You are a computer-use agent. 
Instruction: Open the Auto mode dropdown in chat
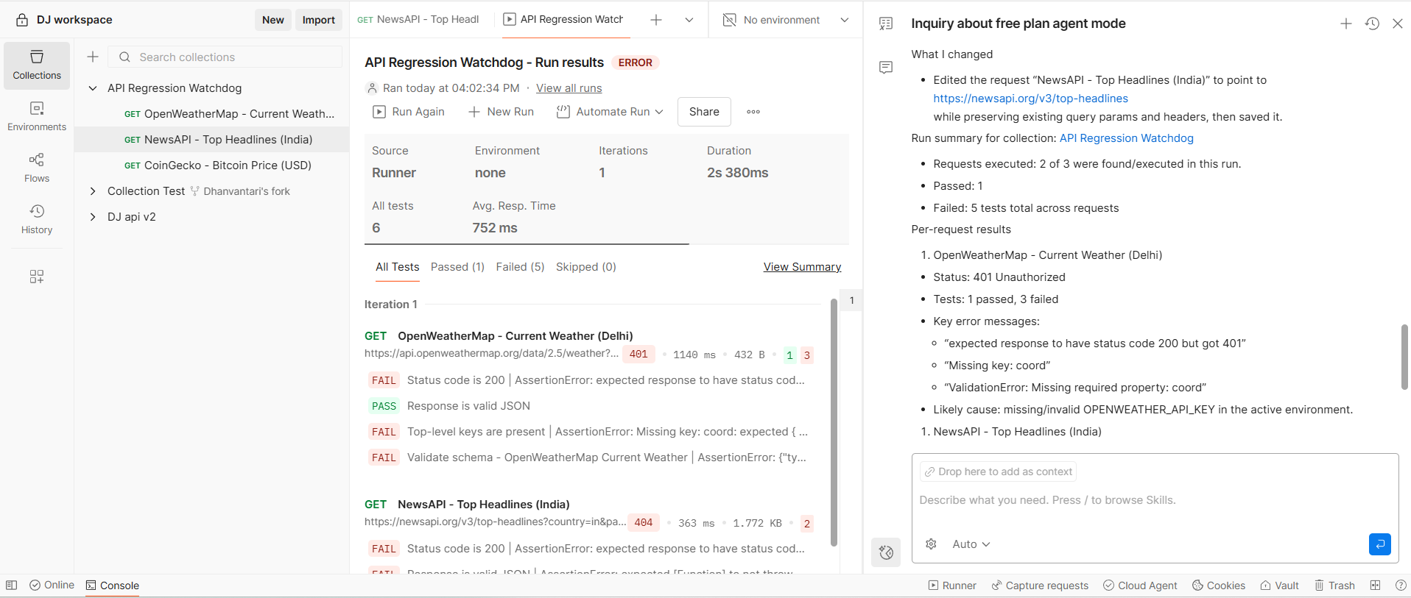point(971,544)
